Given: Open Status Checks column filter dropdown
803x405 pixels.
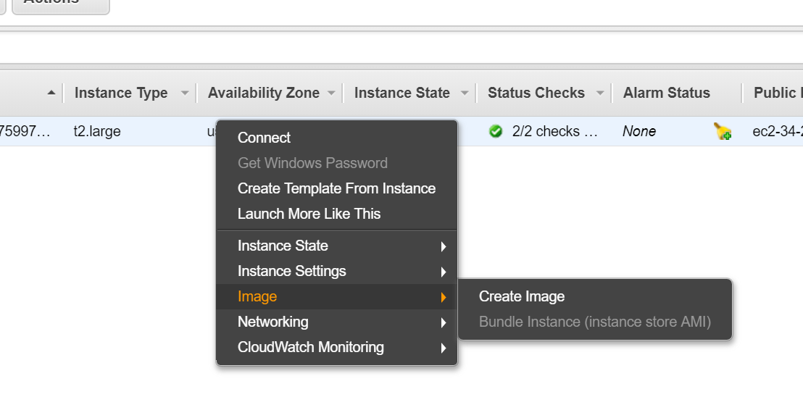Looking at the screenshot, I should (x=600, y=93).
